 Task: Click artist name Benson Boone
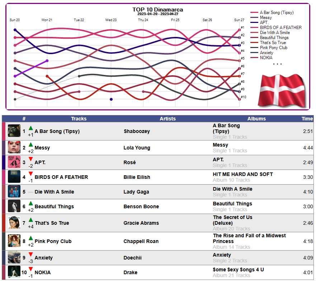tap(141, 206)
